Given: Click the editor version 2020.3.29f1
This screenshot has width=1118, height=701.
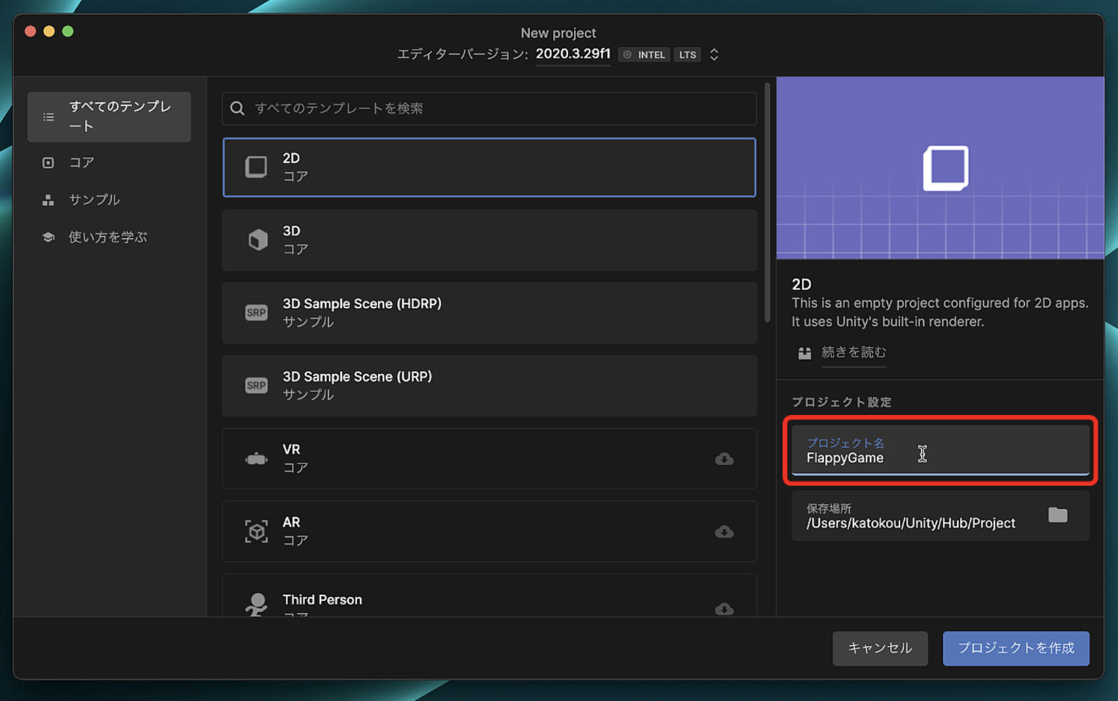Looking at the screenshot, I should 572,54.
